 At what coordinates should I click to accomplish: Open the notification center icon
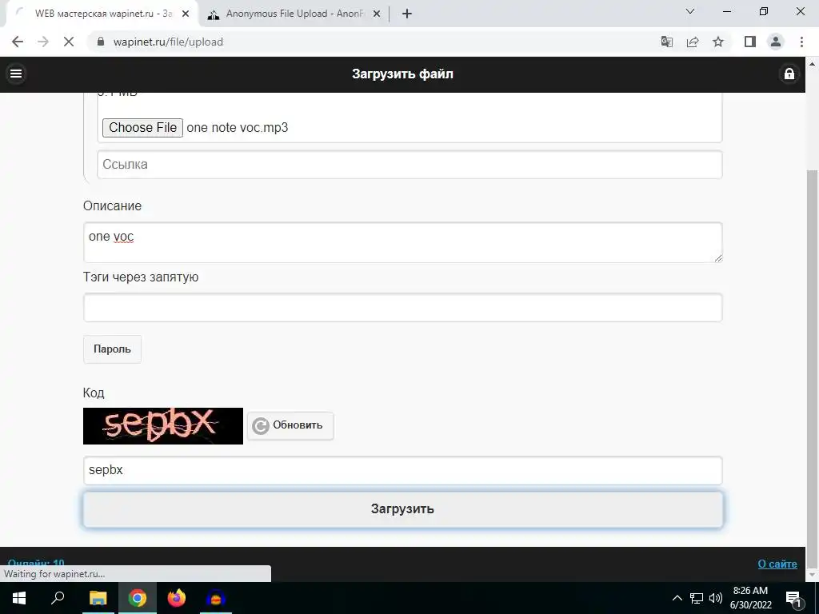794,598
